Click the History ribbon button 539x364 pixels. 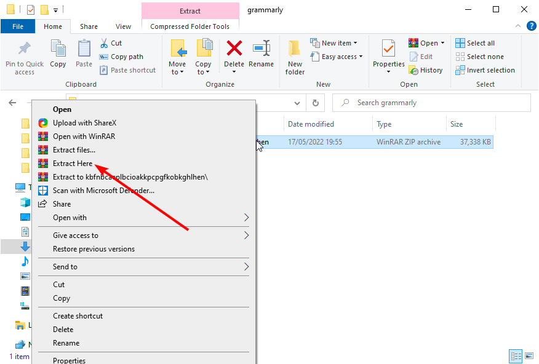click(x=426, y=70)
